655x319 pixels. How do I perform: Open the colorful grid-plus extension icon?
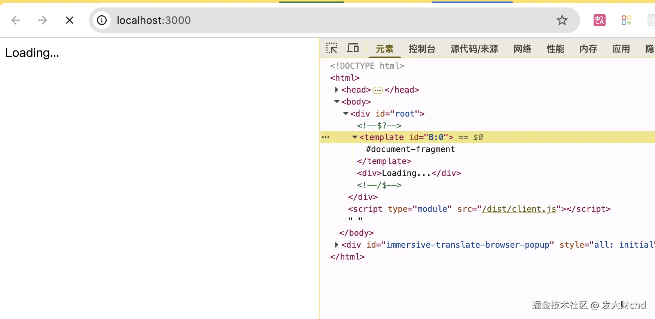[626, 20]
